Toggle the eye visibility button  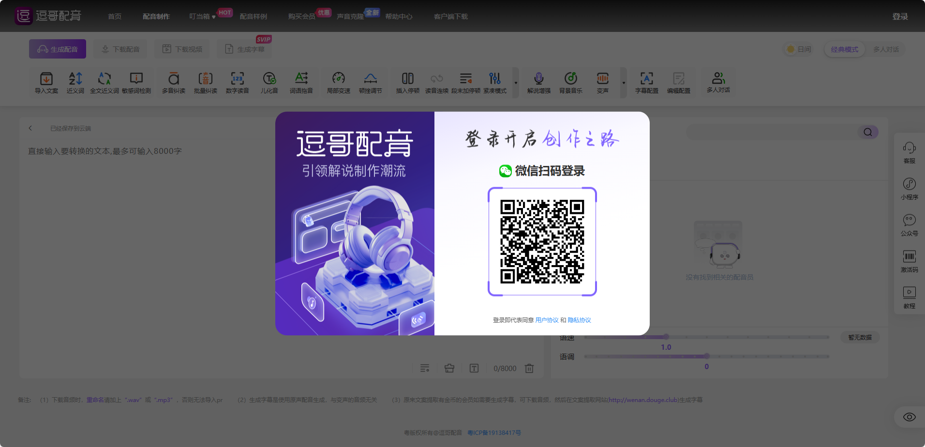[910, 417]
